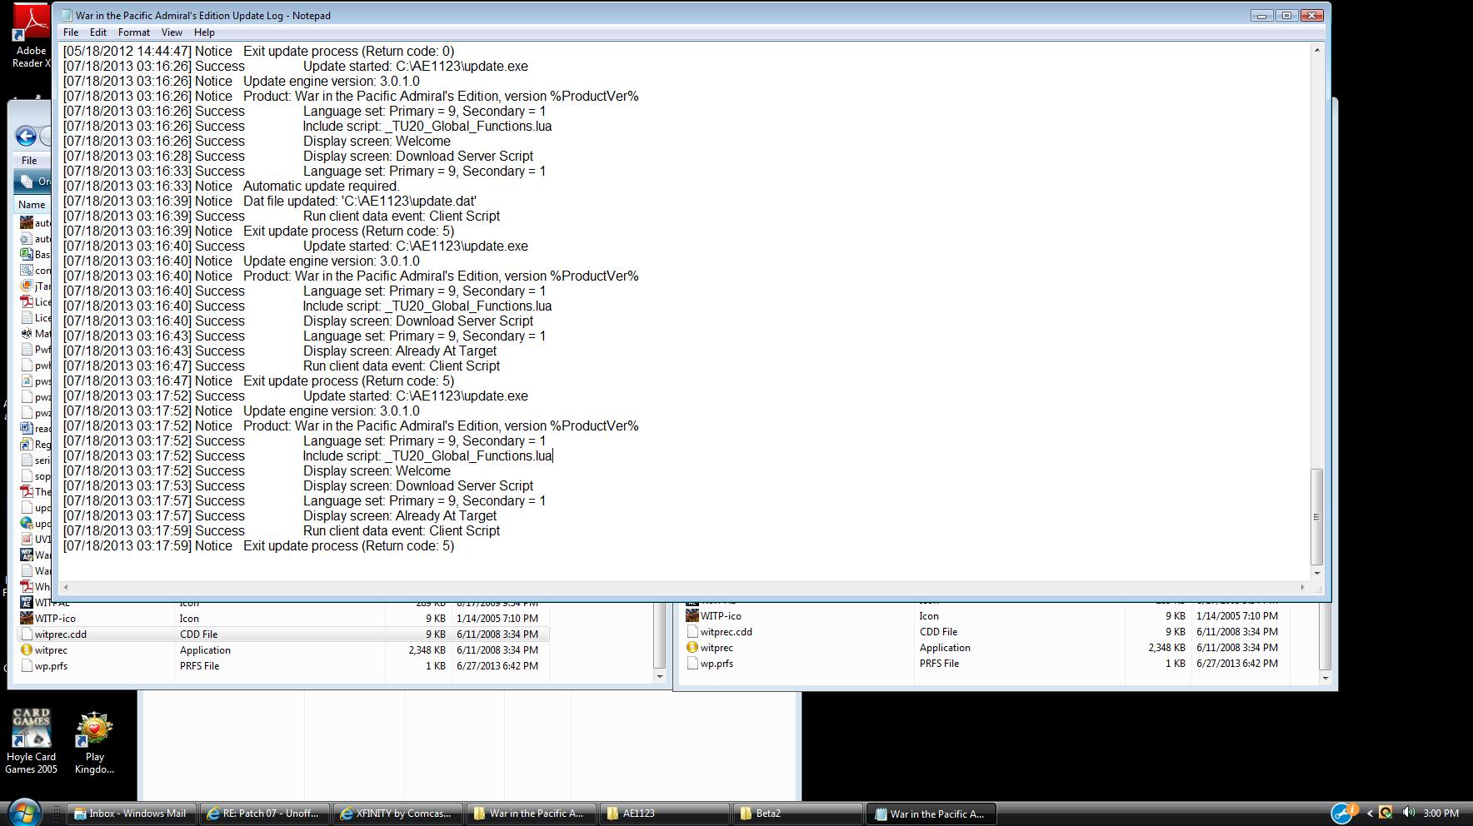Open Hoyle Card Games 2005 desktop icon
Screen dimensions: 1473x826
pos(31,741)
